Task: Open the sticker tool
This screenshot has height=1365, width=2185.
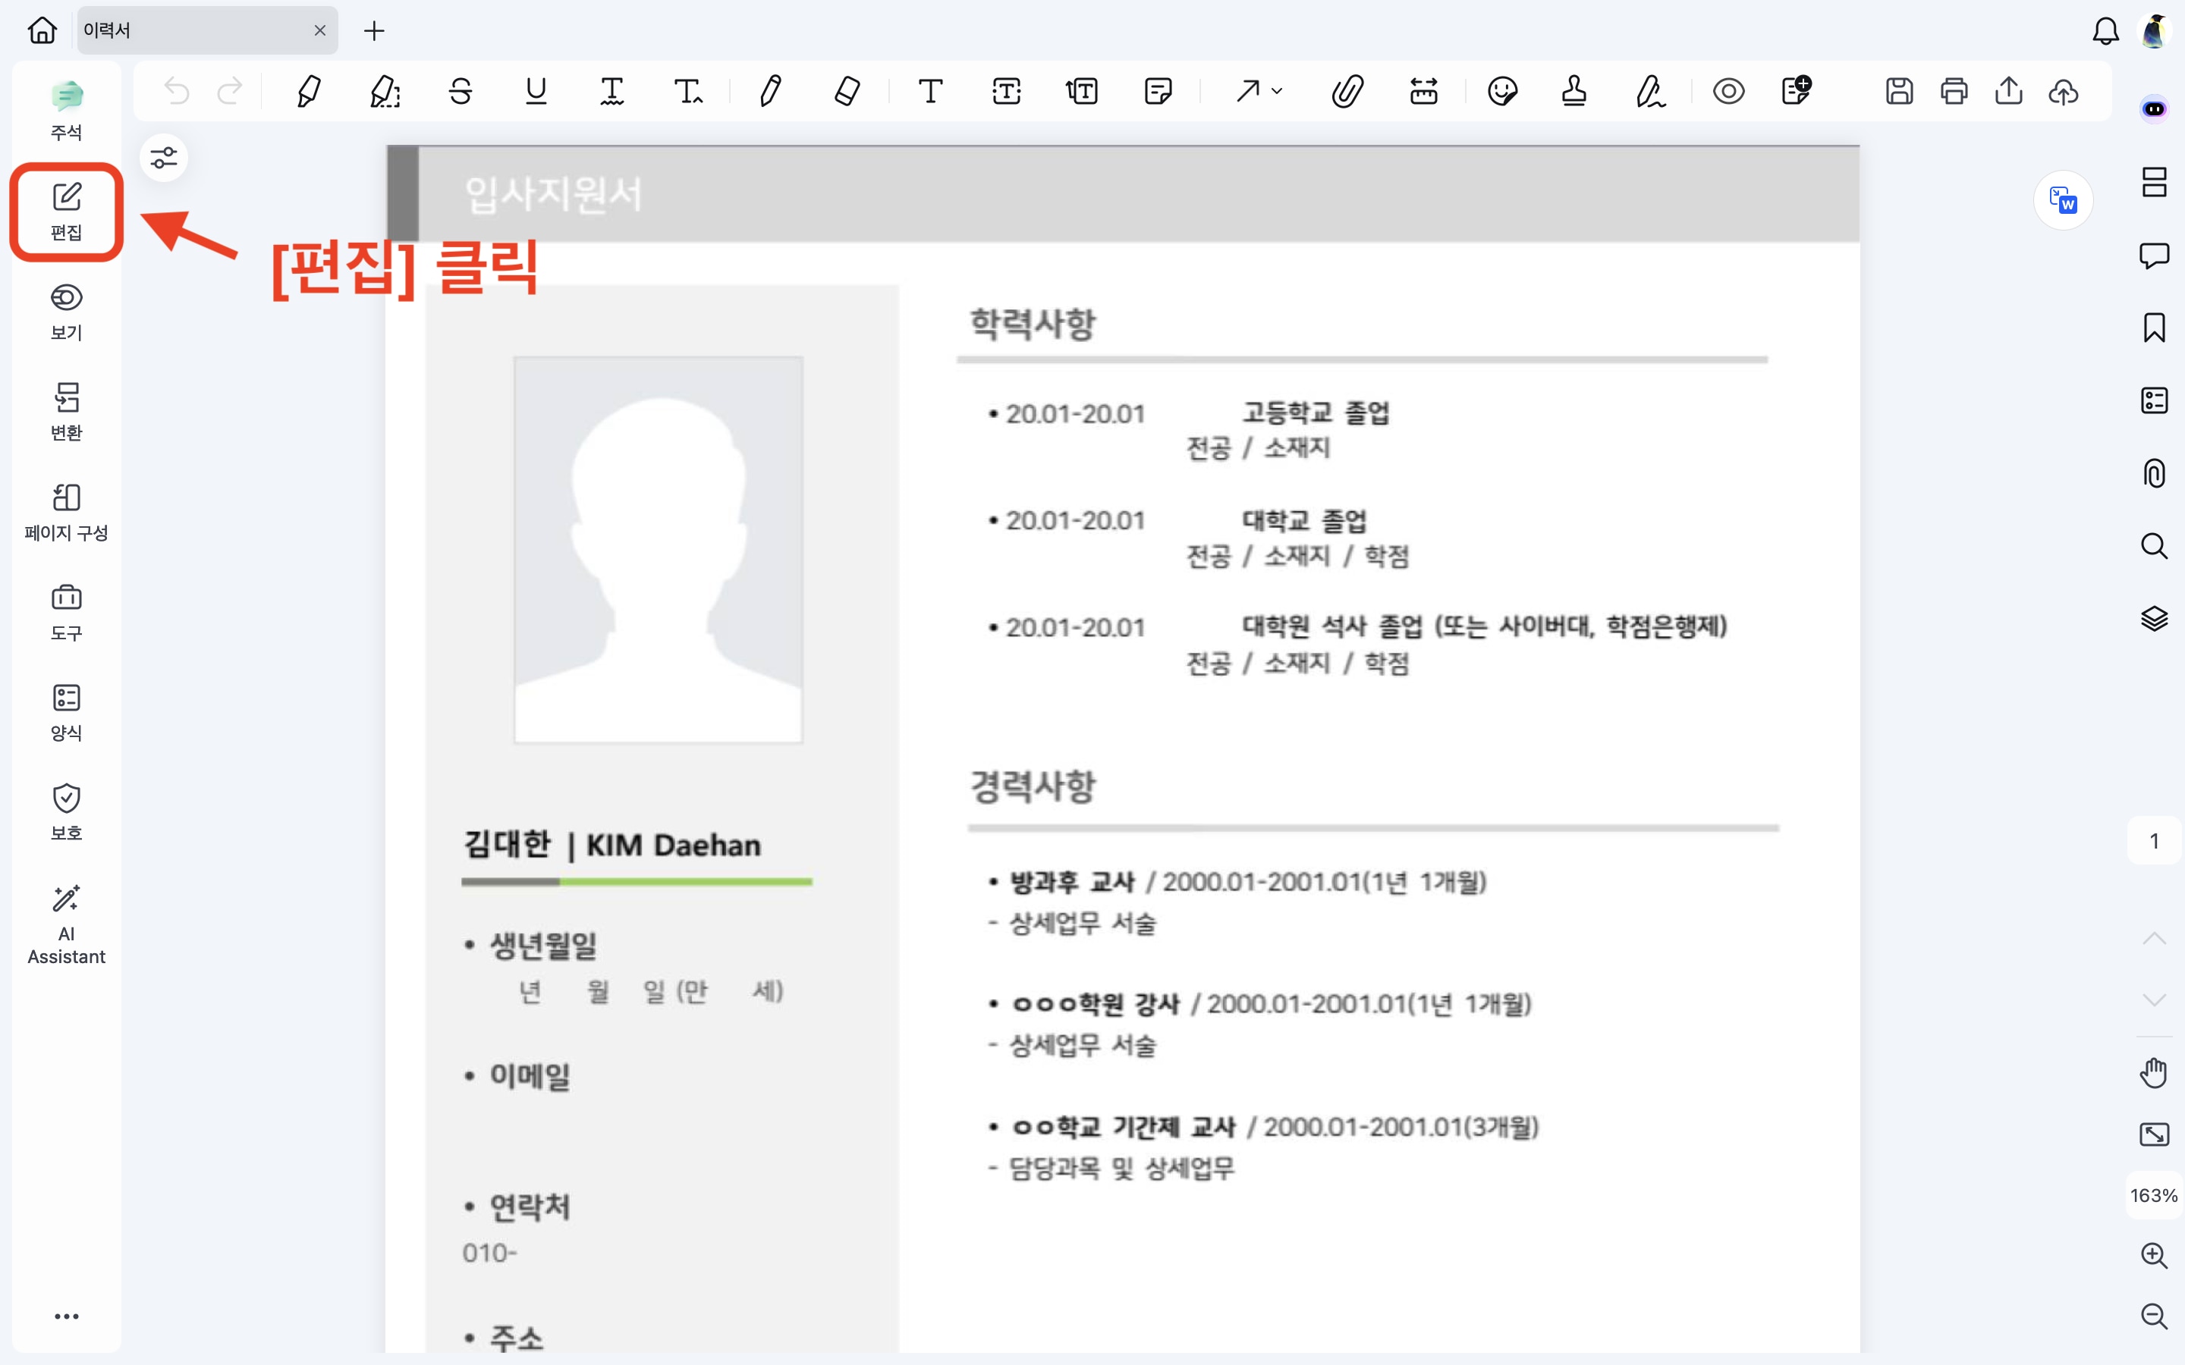Action: pos(1502,91)
